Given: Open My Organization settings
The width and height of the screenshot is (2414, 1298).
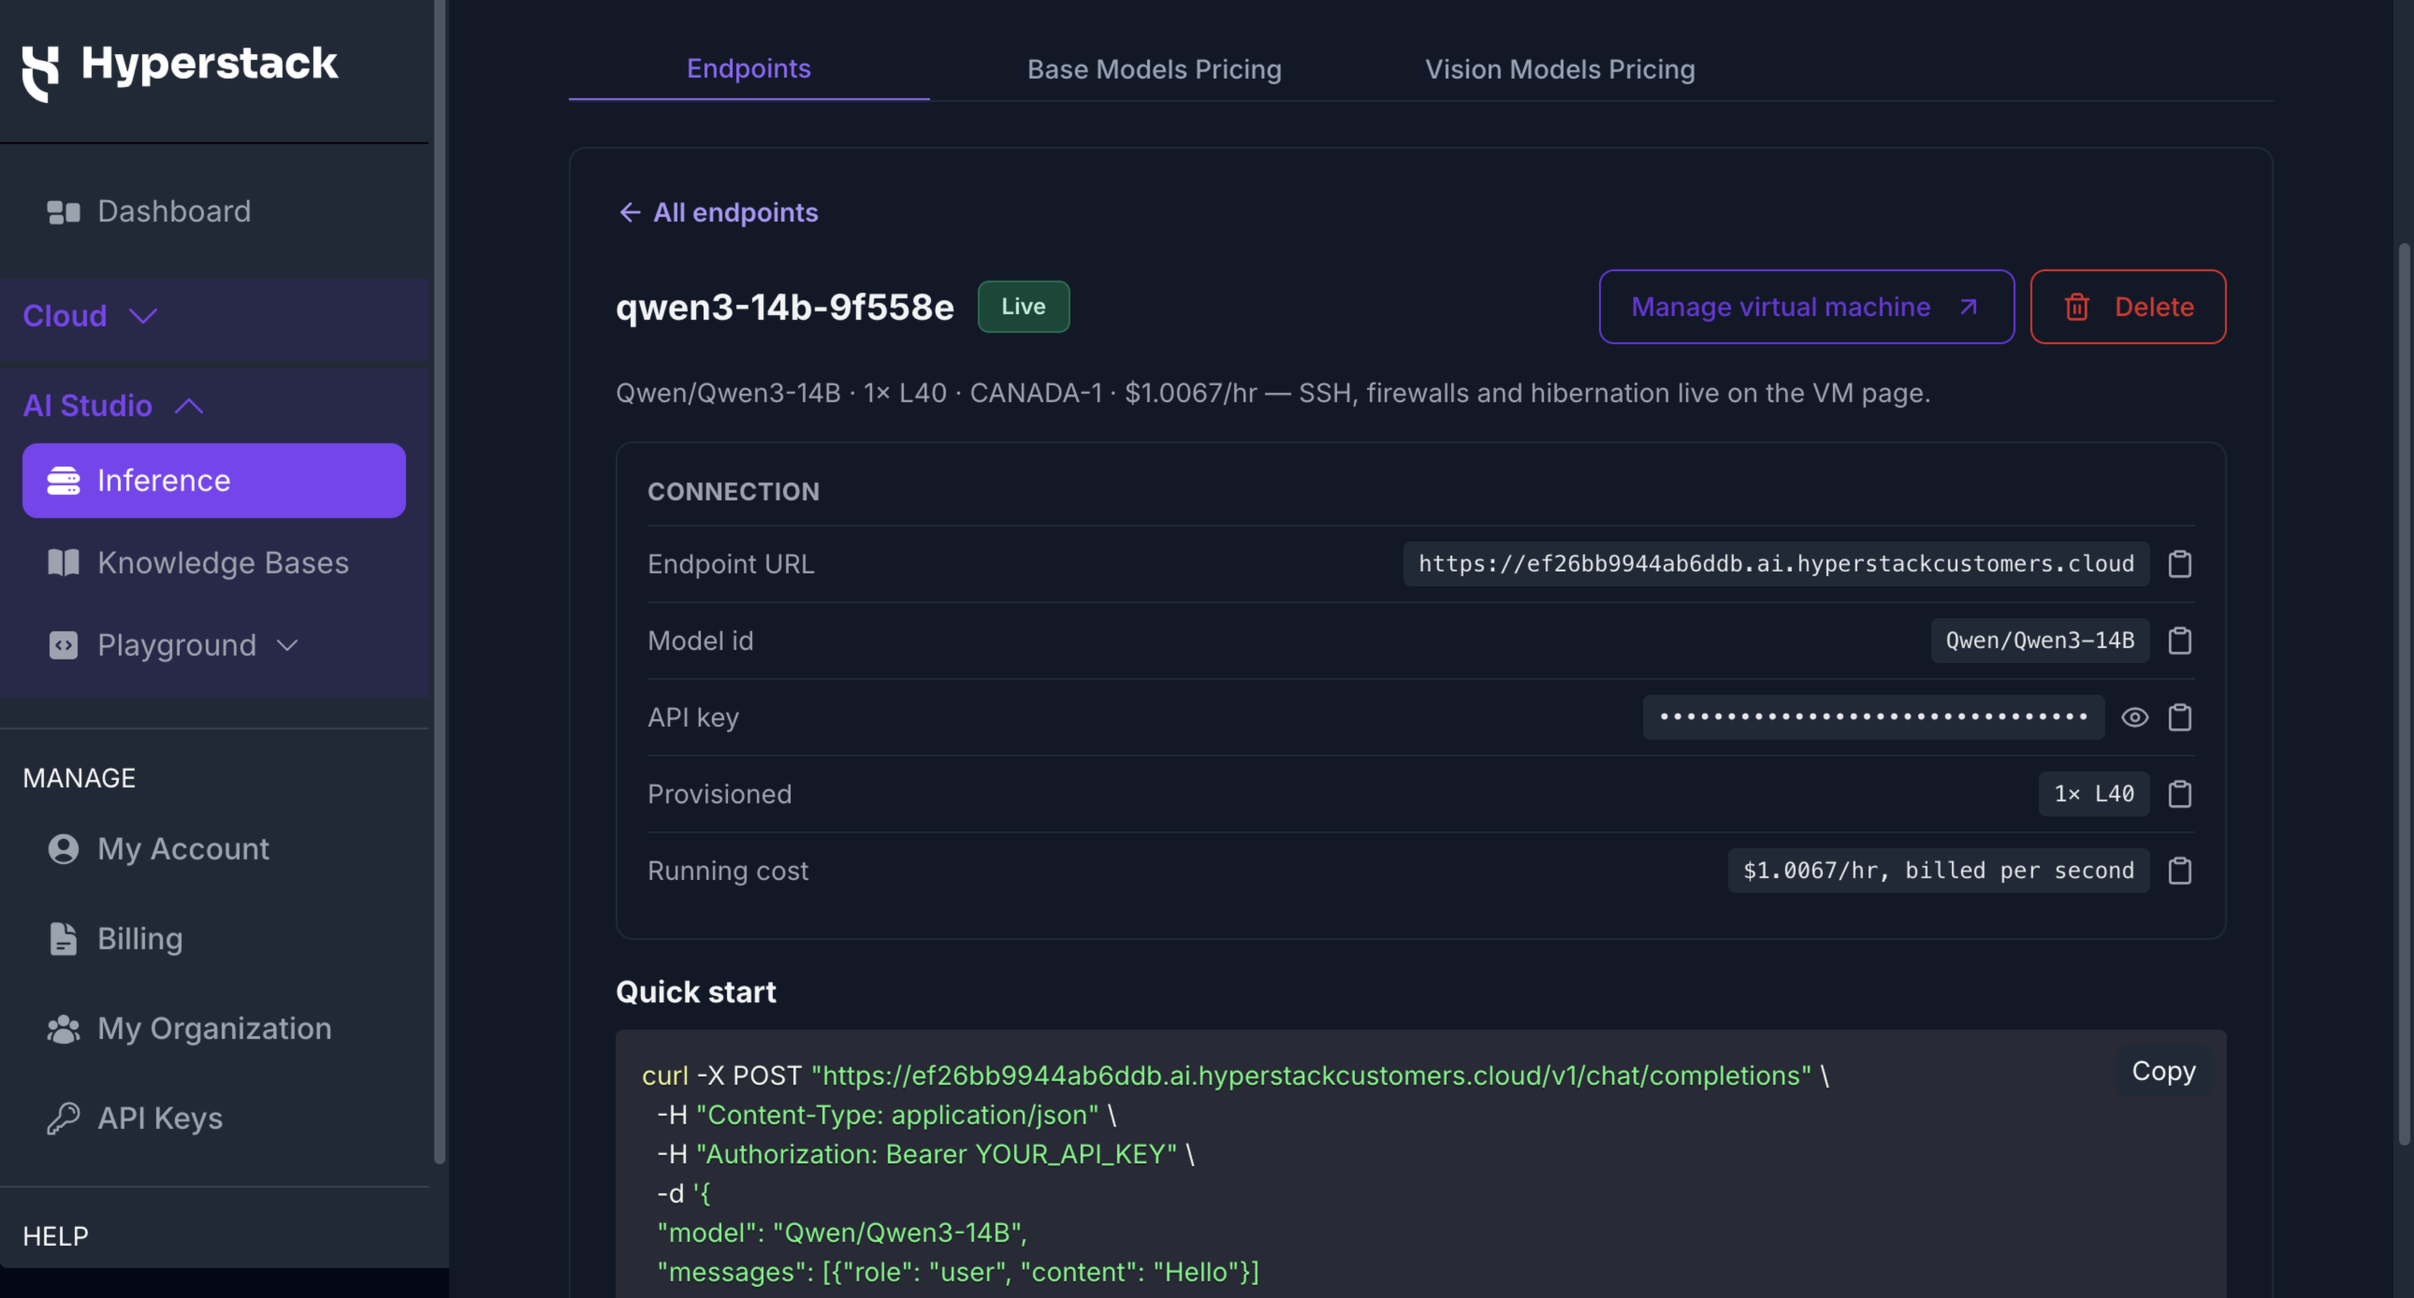Looking at the screenshot, I should pyautogui.click(x=214, y=1029).
